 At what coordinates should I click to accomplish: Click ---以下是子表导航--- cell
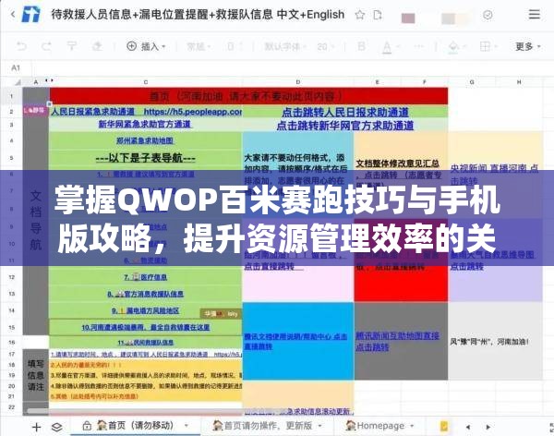tap(146, 158)
